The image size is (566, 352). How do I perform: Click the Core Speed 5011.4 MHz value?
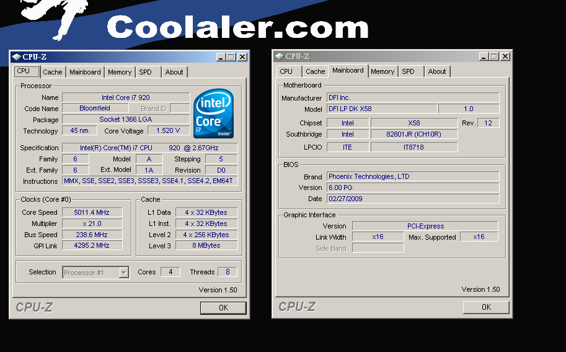(92, 212)
